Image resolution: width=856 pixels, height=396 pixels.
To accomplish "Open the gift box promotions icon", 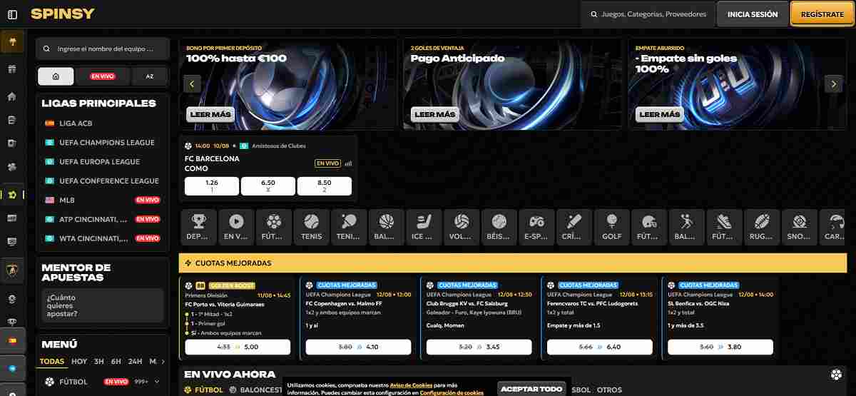I will pyautogui.click(x=11, y=69).
